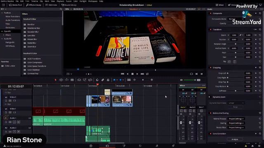Expand the Filters tree node

click(x=4, y=35)
